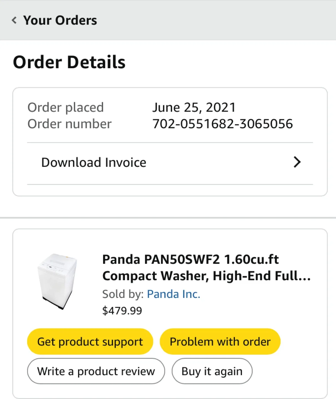Click the back arrow icon beside Your Orders

pyautogui.click(x=14, y=20)
